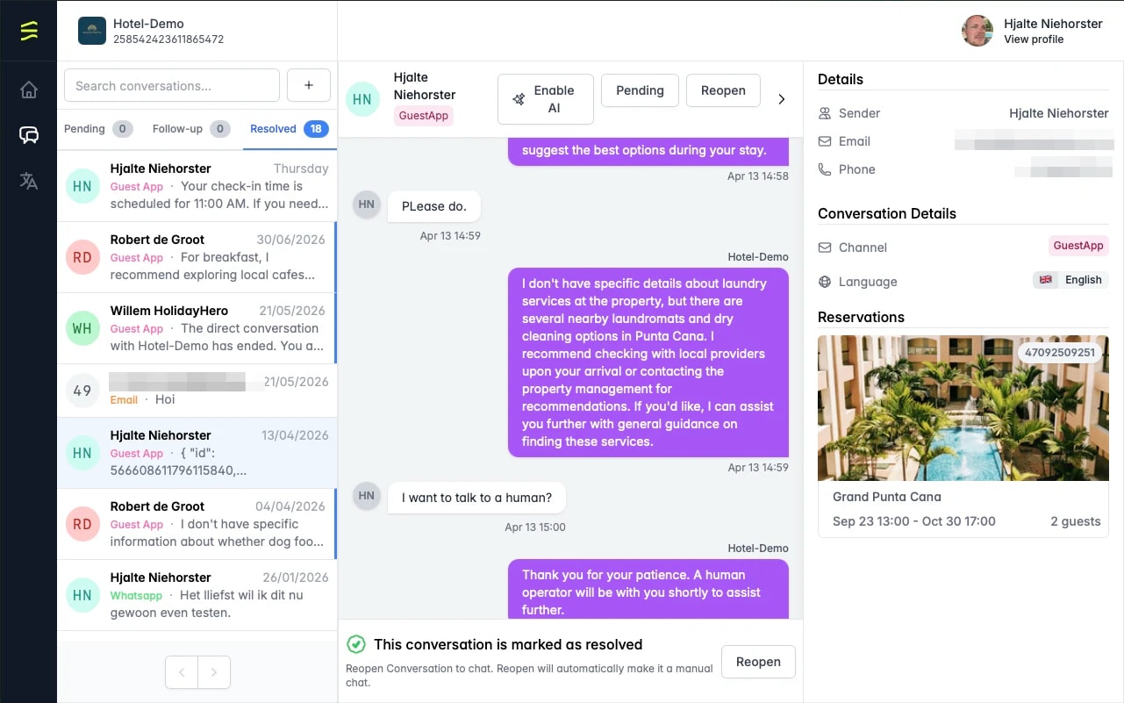
Task: Open the conversations chat icon in sidebar
Action: [29, 135]
